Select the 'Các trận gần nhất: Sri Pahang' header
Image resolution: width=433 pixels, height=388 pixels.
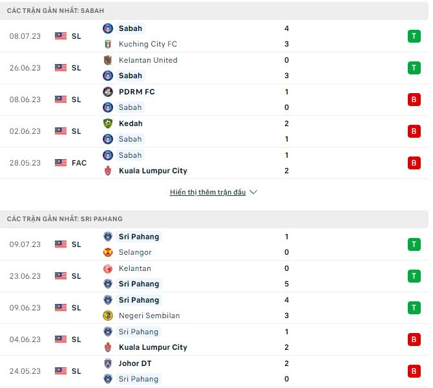pos(65,219)
